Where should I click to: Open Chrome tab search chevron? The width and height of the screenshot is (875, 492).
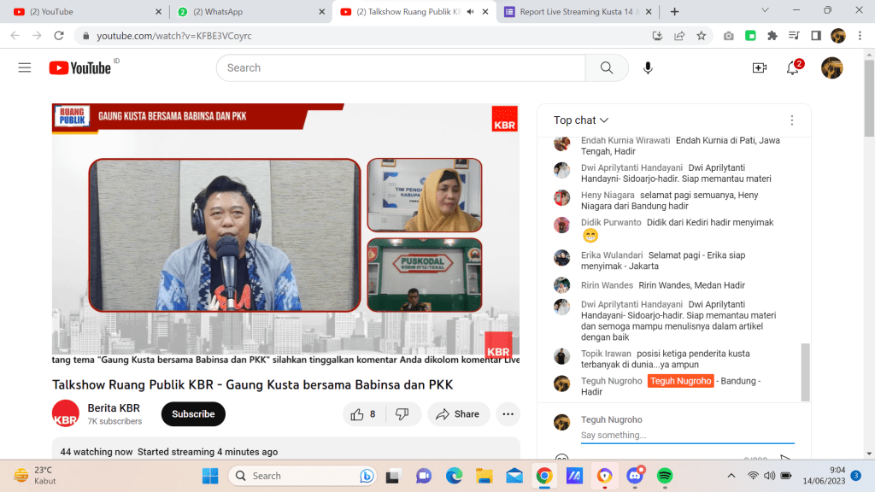[764, 11]
